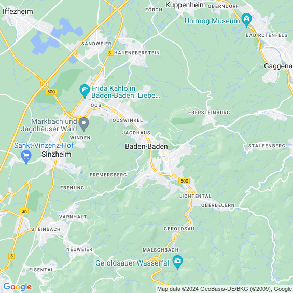This screenshot has height=293, width=293.
Task: Click the Map data copyright text
Action: 225,289
